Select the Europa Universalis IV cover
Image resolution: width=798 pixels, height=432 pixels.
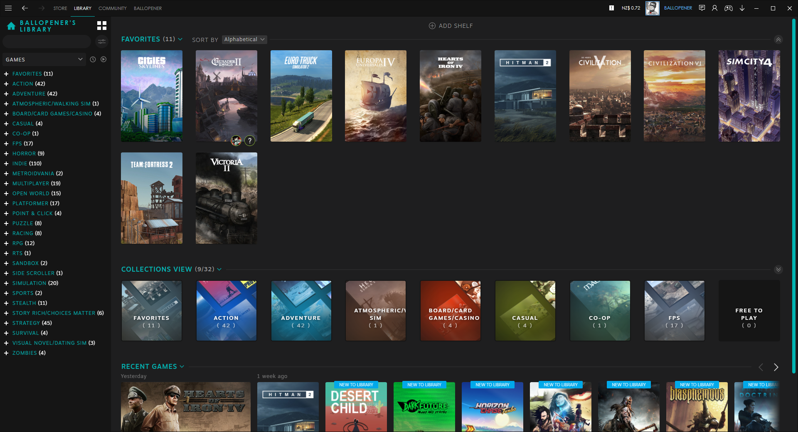(x=376, y=96)
